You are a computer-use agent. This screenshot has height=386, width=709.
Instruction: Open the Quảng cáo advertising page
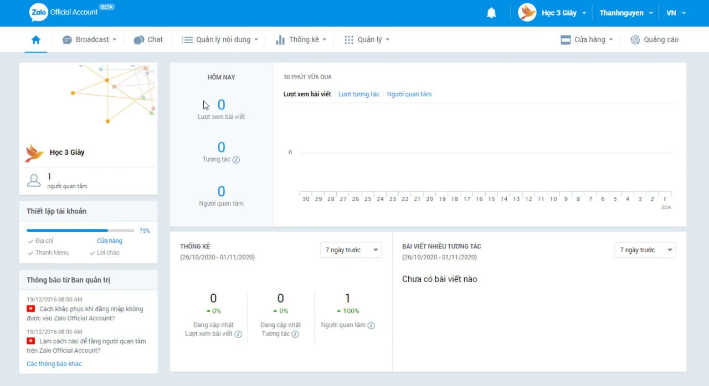pos(654,40)
